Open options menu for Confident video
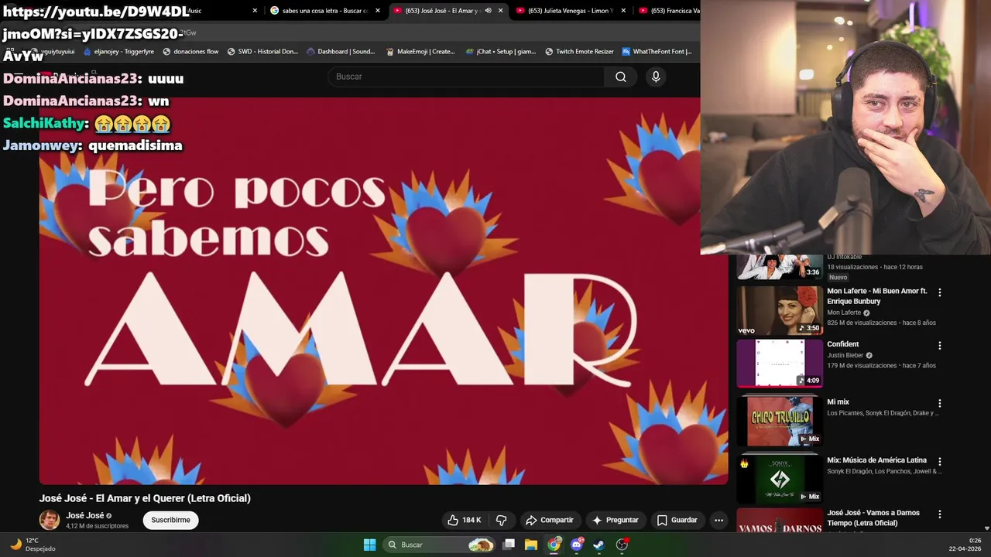 [x=940, y=346]
